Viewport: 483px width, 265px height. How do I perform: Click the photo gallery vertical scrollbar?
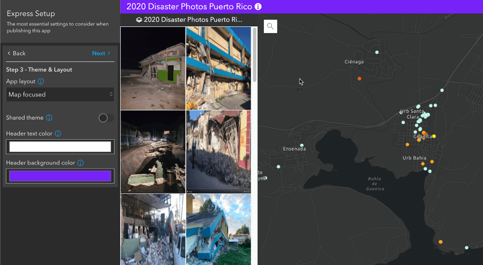(255, 55)
